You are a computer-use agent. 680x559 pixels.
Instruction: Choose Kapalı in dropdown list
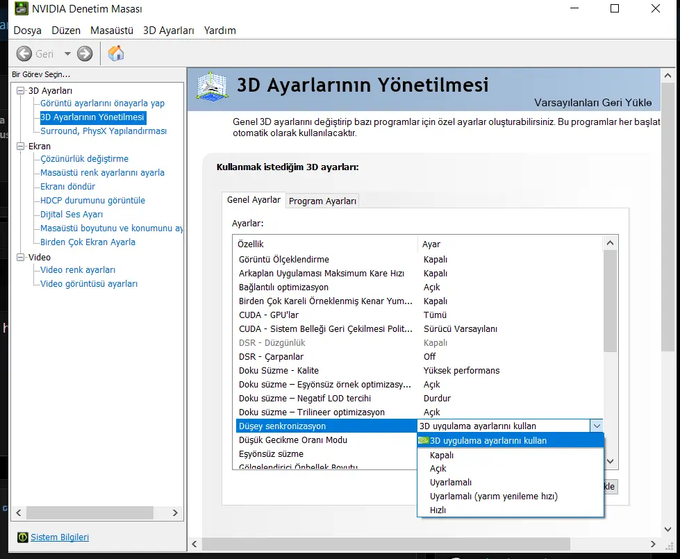[x=511, y=456]
